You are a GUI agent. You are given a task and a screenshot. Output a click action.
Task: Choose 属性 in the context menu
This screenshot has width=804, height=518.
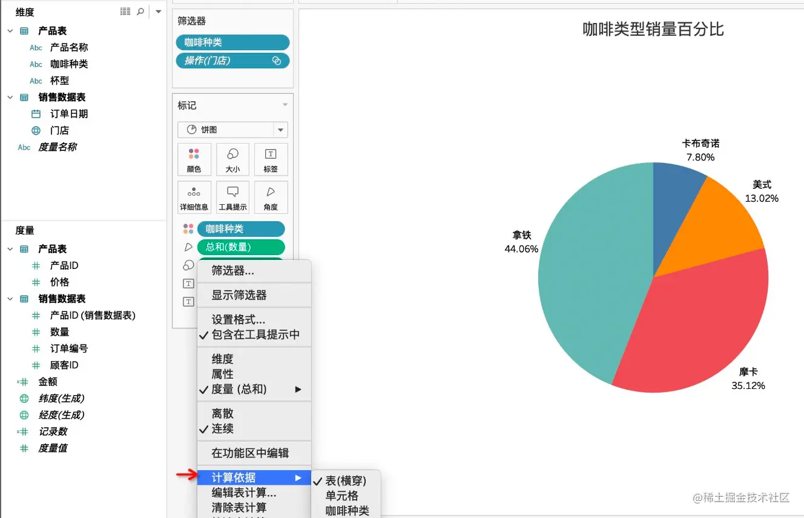coord(254,374)
